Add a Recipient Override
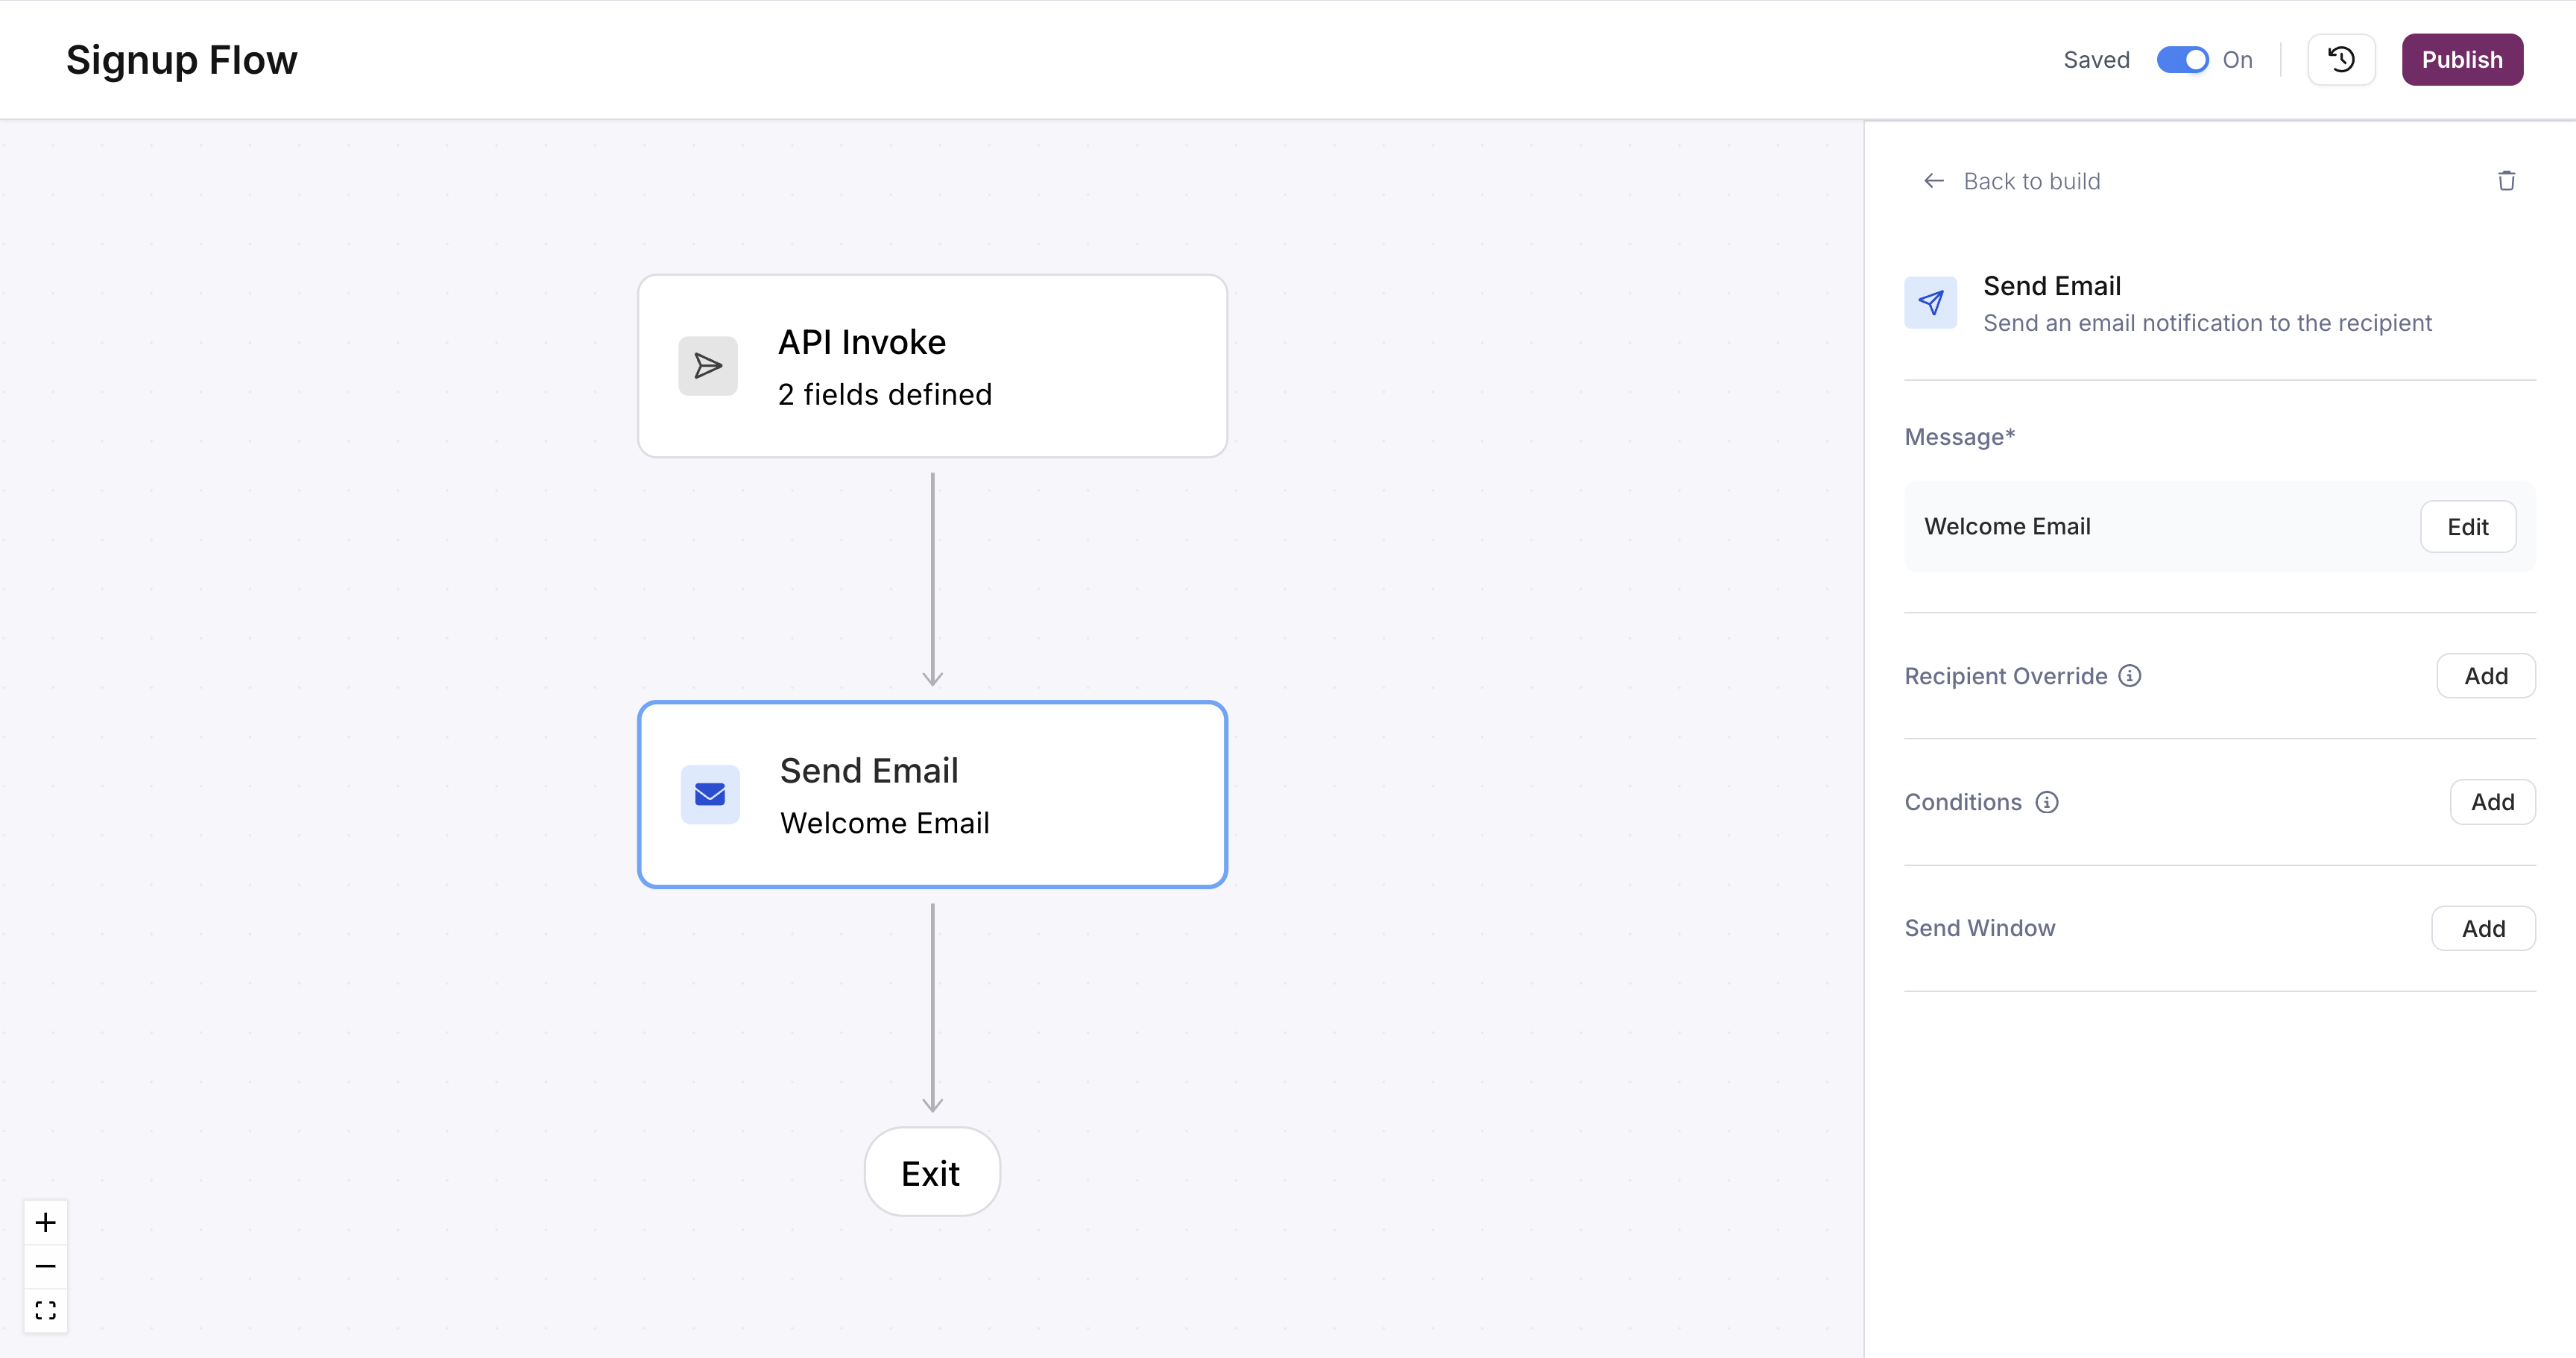The image size is (2576, 1358). click(x=2485, y=676)
